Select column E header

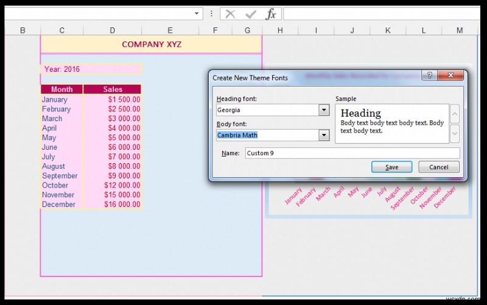[x=170, y=30]
